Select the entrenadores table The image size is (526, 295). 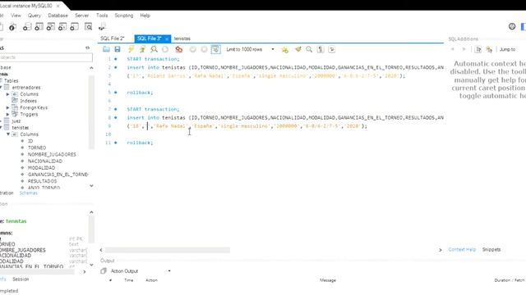click(x=25, y=88)
